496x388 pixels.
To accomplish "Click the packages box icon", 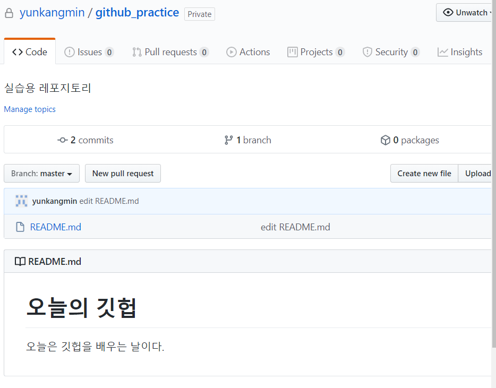I will coord(386,140).
